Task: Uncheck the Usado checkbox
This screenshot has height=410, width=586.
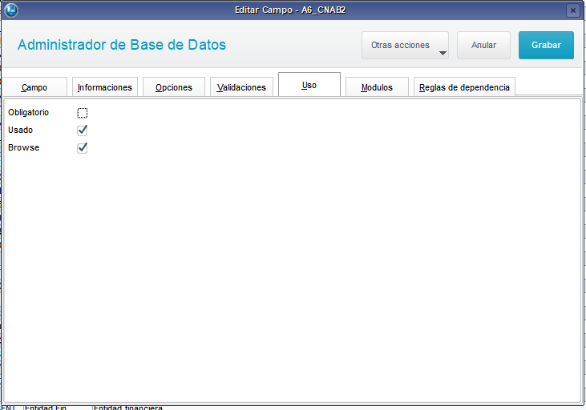Action: (83, 131)
